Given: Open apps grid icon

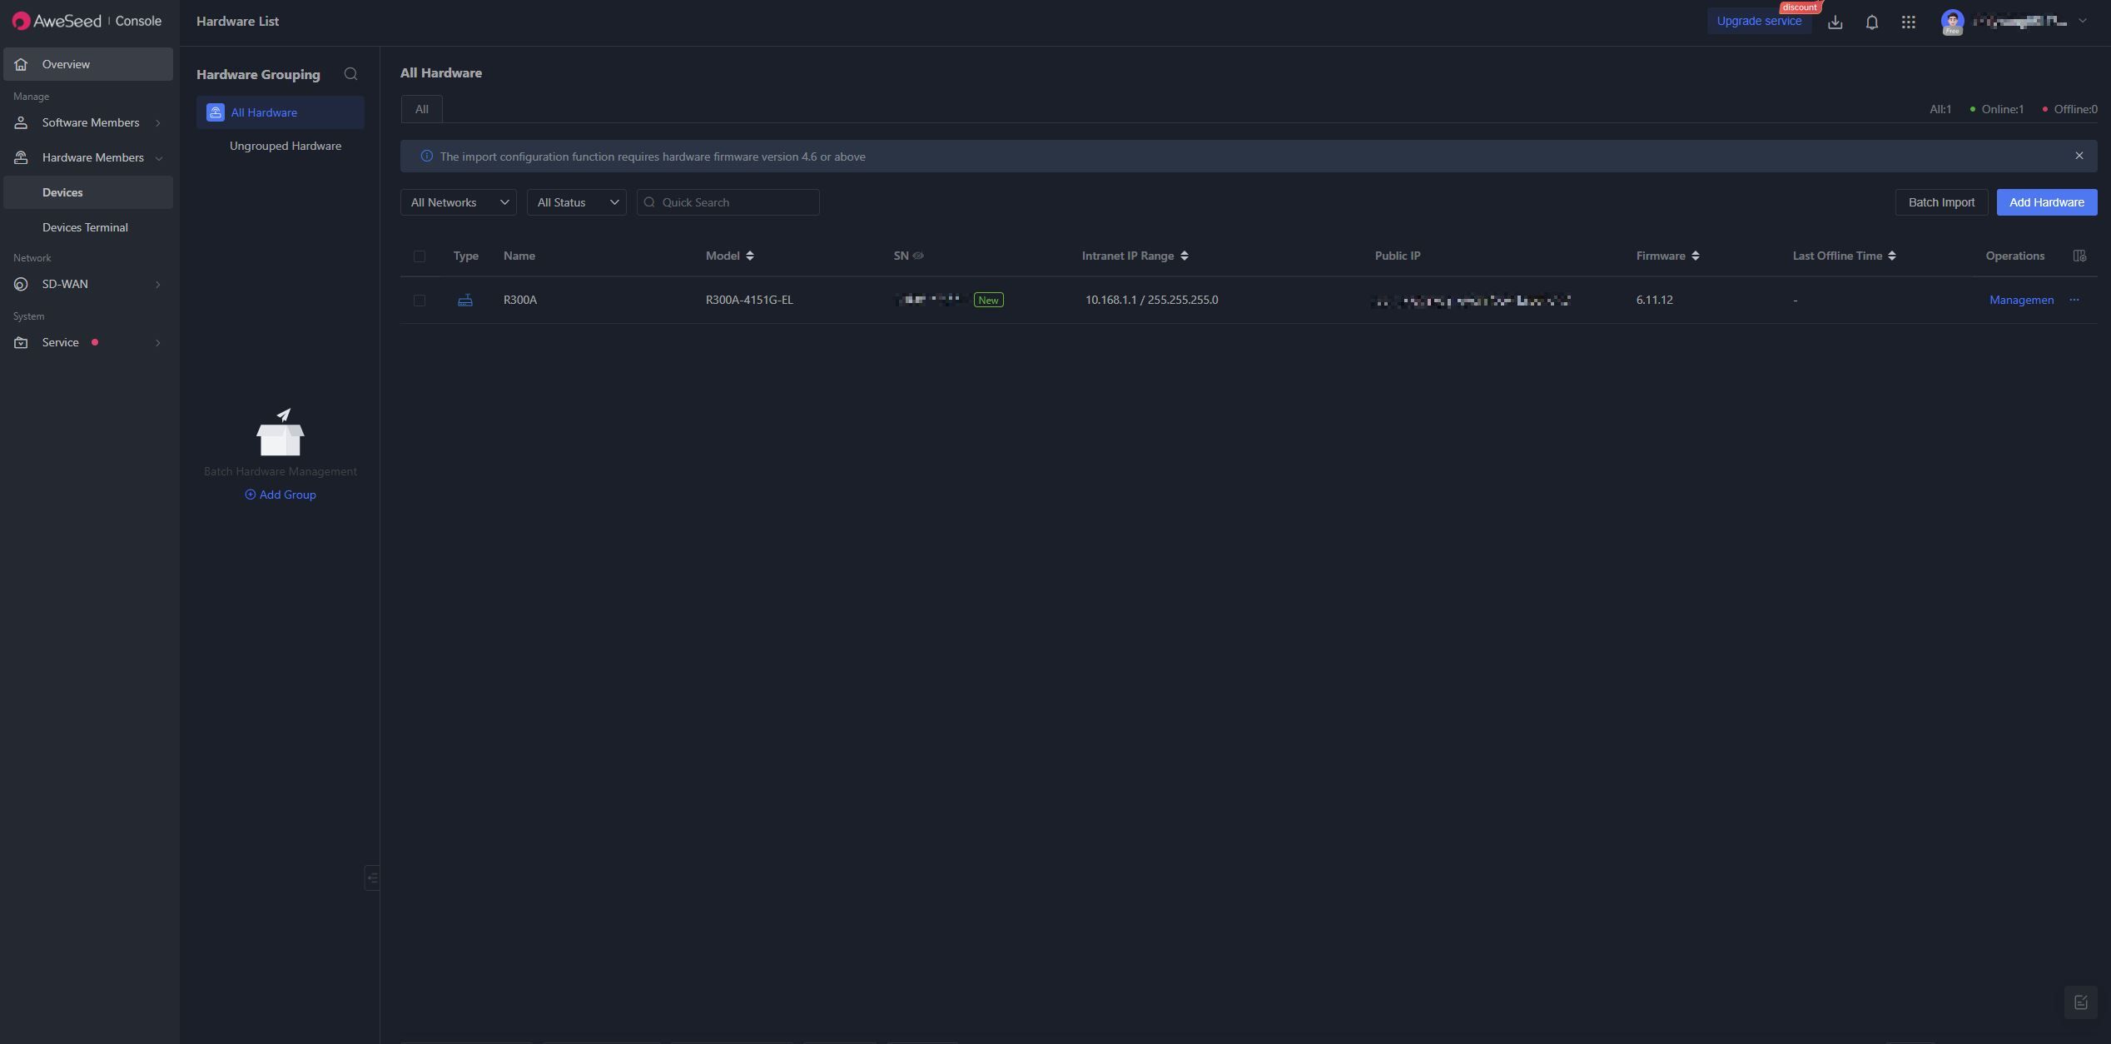Looking at the screenshot, I should 1909,22.
